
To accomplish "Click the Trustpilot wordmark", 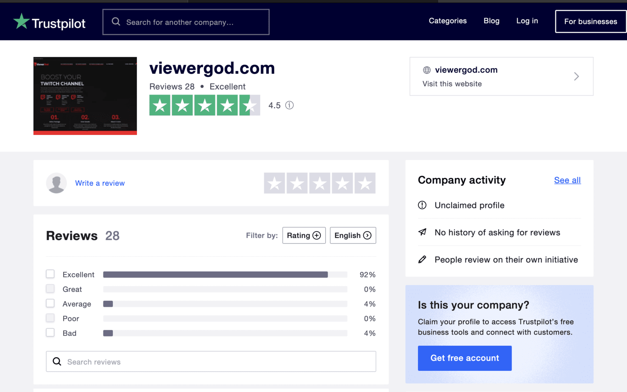I will click(59, 23).
